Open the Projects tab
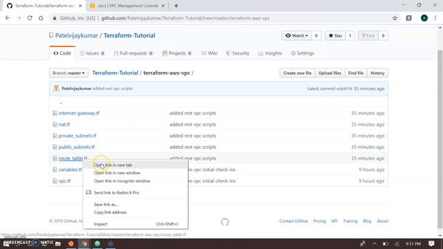Image resolution: width=443 pixels, height=249 pixels. pyautogui.click(x=177, y=53)
